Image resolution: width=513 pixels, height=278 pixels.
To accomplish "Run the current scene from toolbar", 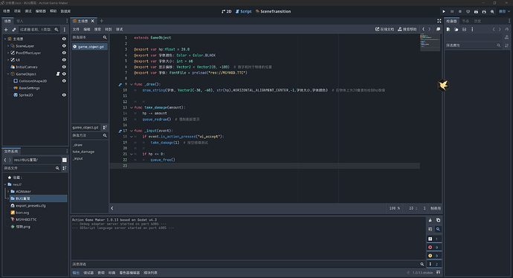I will pyautogui.click(x=476, y=11).
